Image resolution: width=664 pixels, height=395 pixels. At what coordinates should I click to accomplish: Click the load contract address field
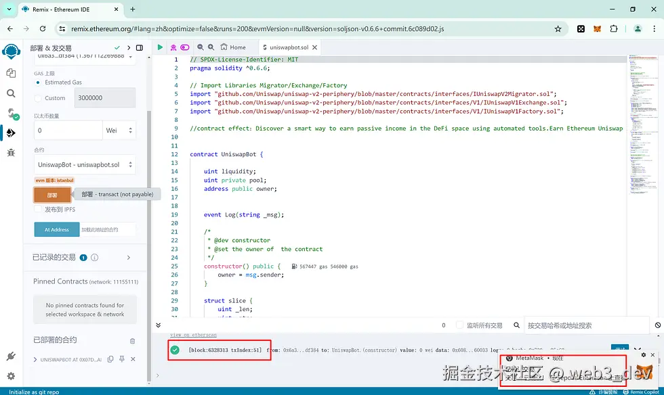point(108,230)
